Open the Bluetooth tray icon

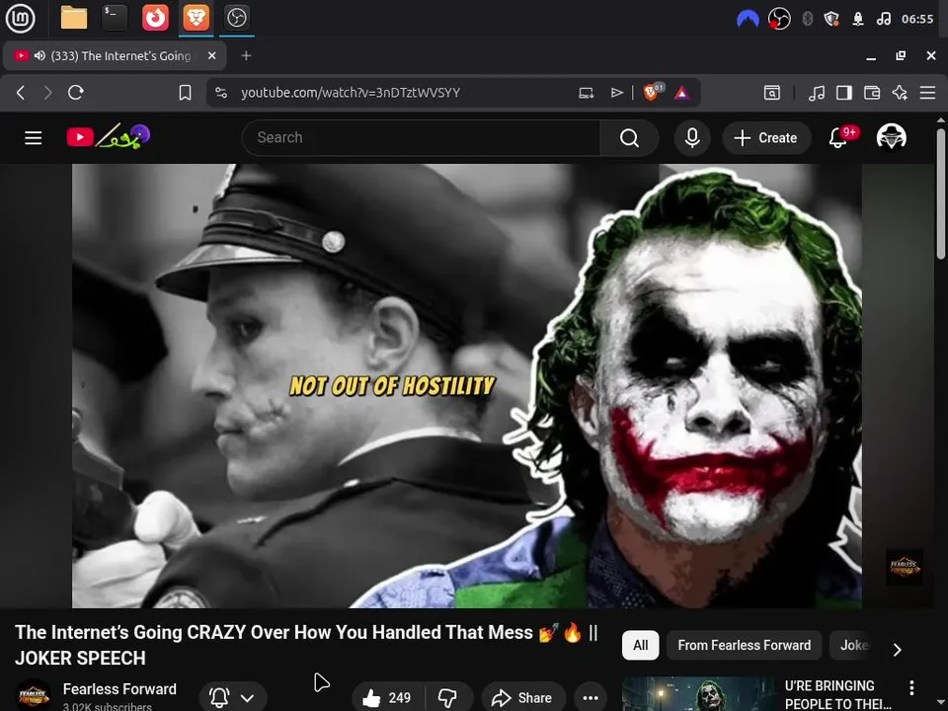click(x=807, y=19)
